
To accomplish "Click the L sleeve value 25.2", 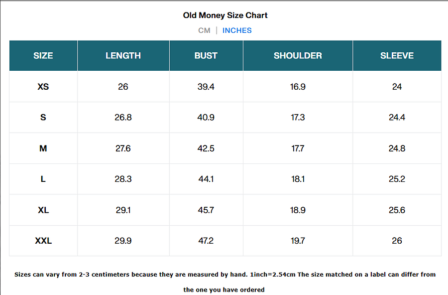I will pyautogui.click(x=397, y=179).
